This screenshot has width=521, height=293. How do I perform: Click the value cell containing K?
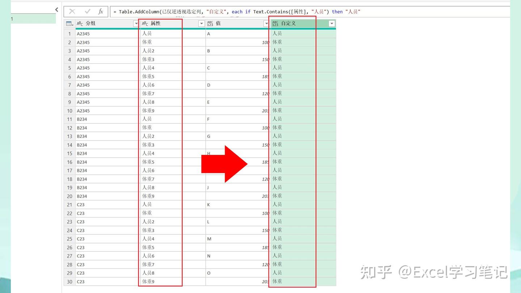238,205
